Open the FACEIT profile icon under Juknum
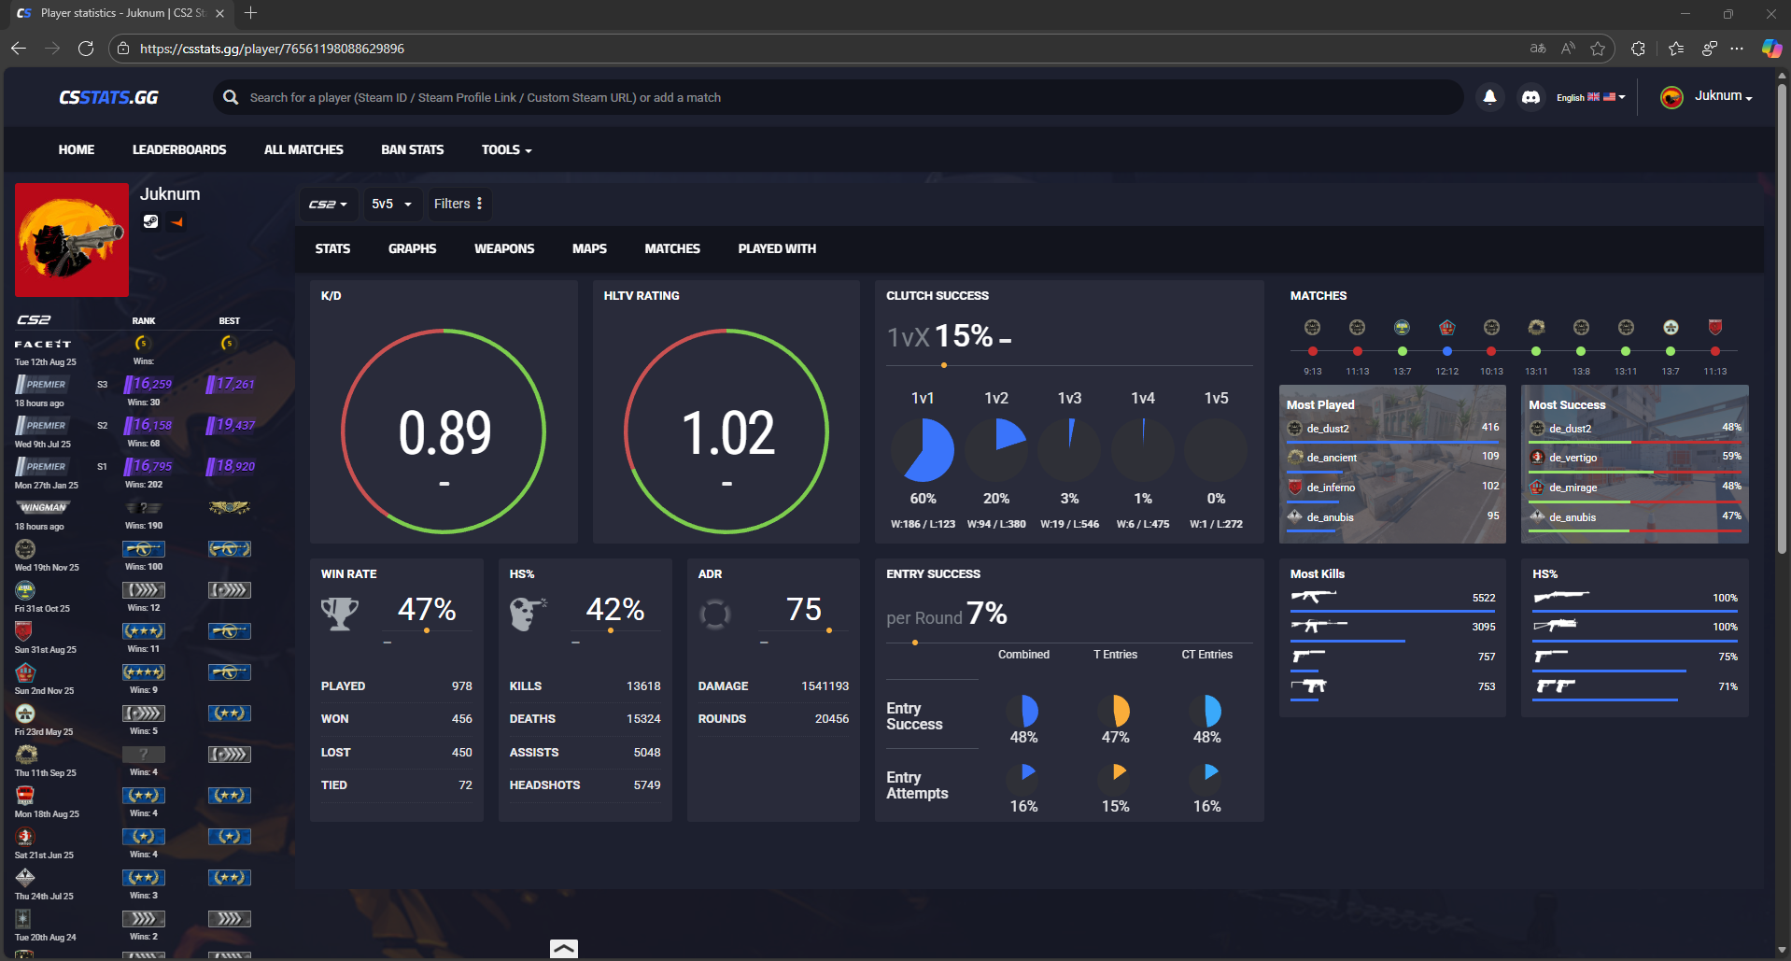The height and width of the screenshot is (961, 1791). coord(176,221)
